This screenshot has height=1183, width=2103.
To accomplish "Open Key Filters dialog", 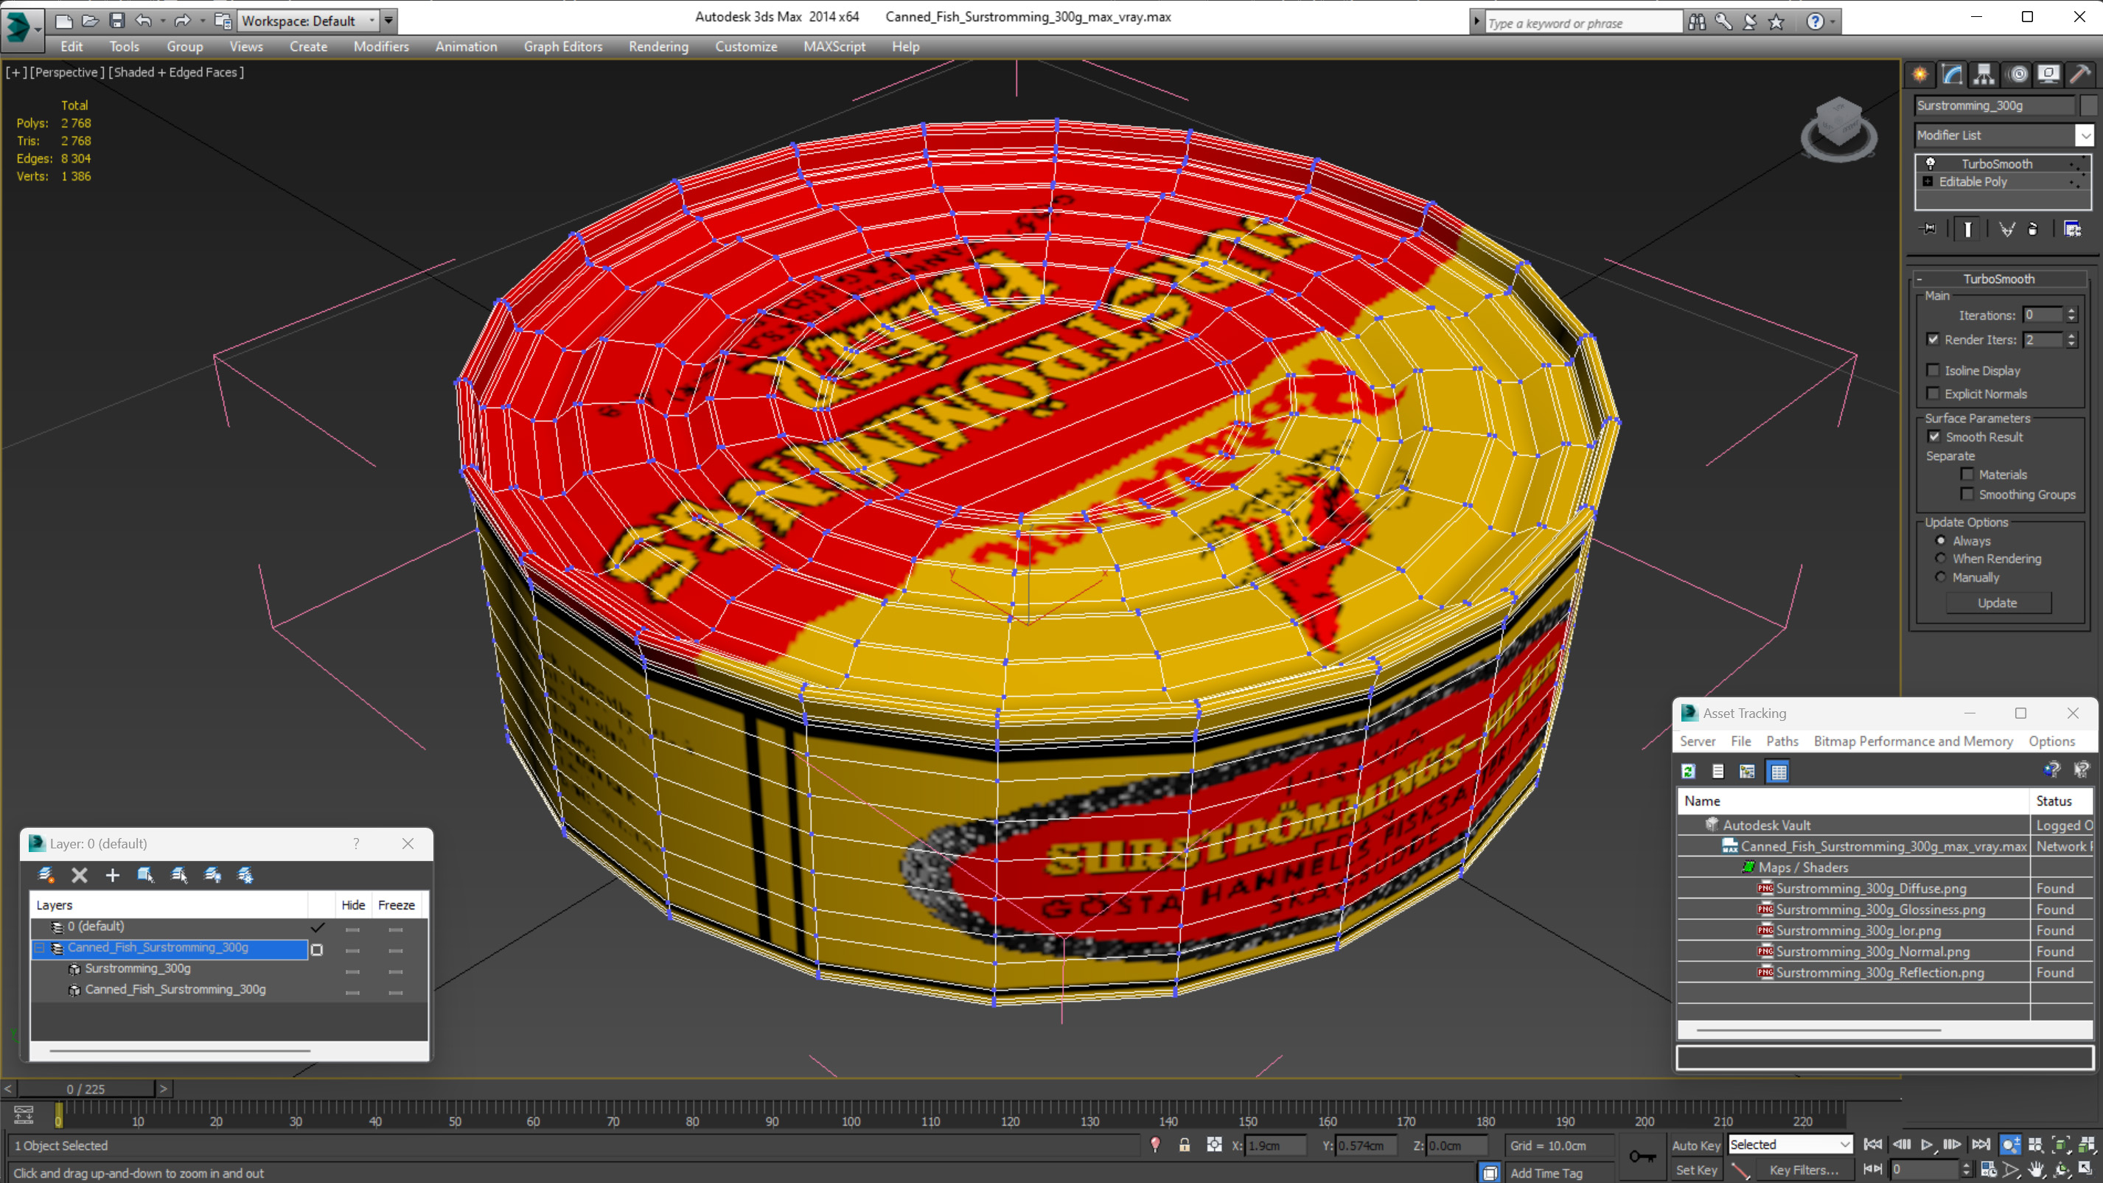I will (1804, 1169).
